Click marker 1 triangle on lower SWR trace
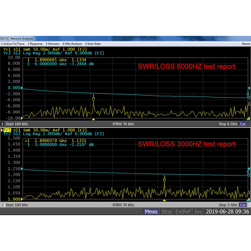The height and width of the screenshot is (251, 251). tap(164, 181)
